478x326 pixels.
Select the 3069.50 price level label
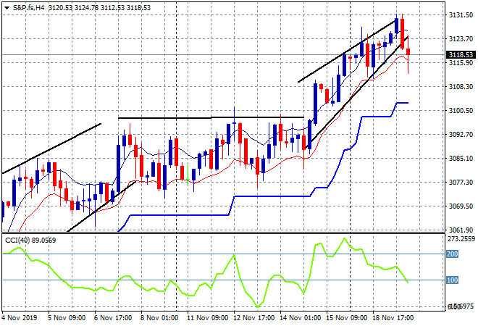pos(461,206)
